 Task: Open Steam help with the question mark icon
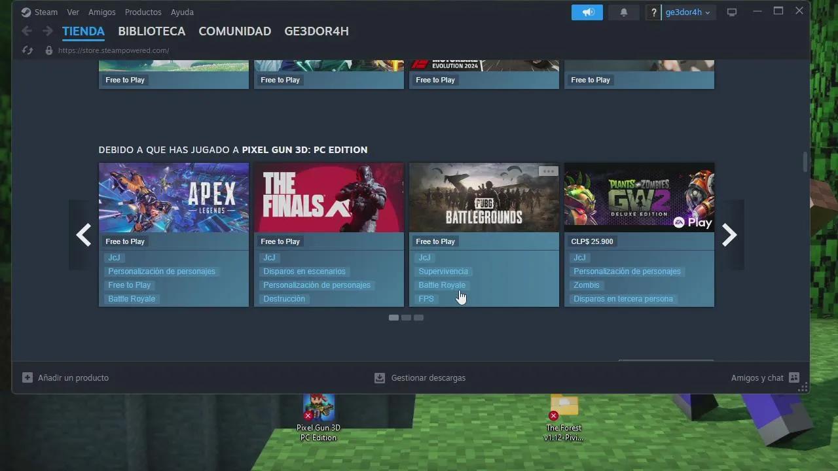pyautogui.click(x=653, y=12)
